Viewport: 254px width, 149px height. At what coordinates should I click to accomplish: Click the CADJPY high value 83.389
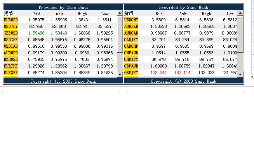[206, 40]
